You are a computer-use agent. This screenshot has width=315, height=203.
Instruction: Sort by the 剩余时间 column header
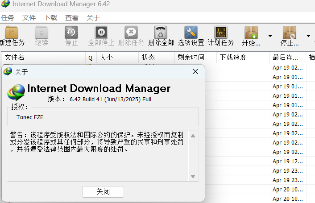(196, 58)
